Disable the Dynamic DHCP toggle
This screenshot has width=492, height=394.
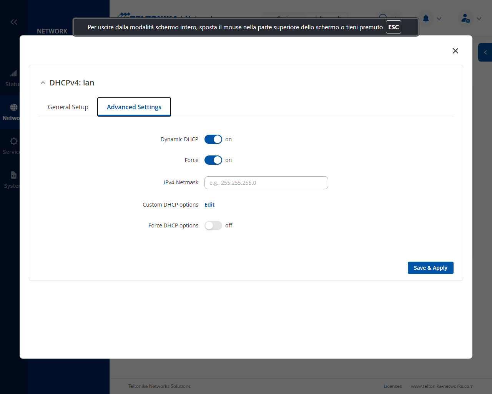213,139
